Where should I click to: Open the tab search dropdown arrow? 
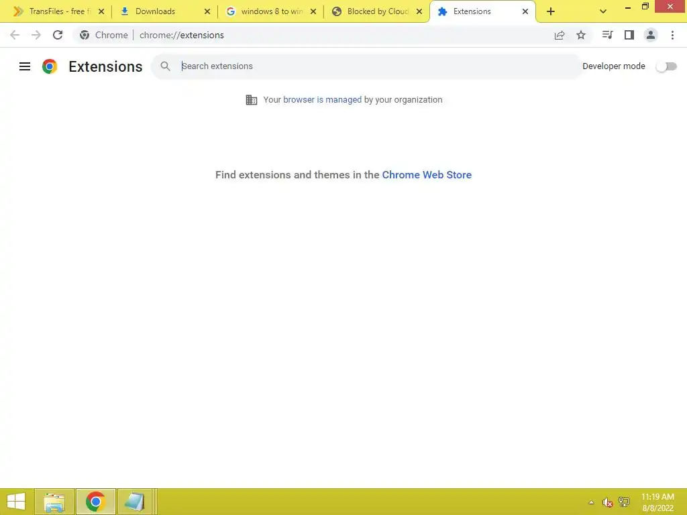603,11
